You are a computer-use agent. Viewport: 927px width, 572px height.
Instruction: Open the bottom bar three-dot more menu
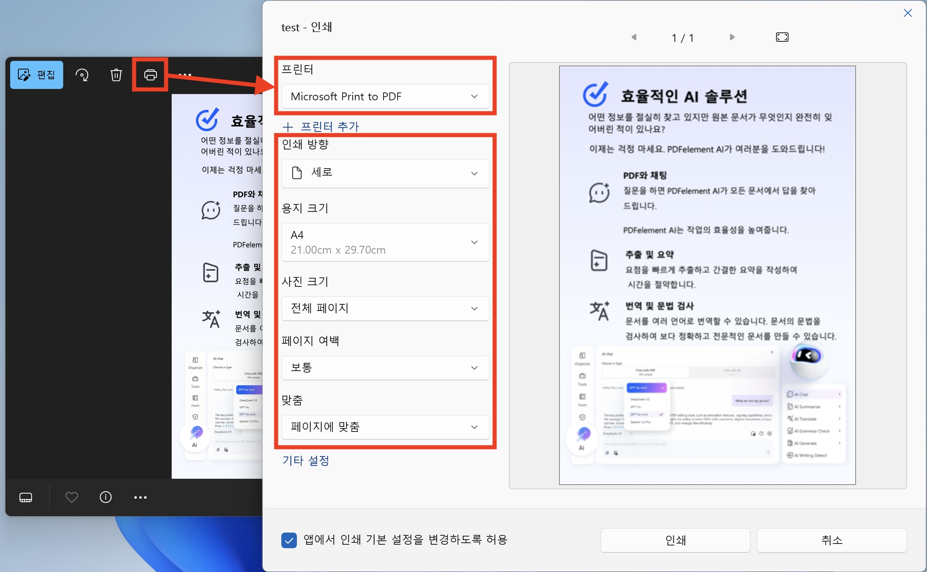(x=140, y=497)
